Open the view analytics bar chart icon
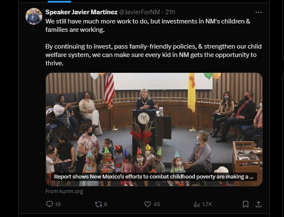The image size is (284, 217). [196, 204]
